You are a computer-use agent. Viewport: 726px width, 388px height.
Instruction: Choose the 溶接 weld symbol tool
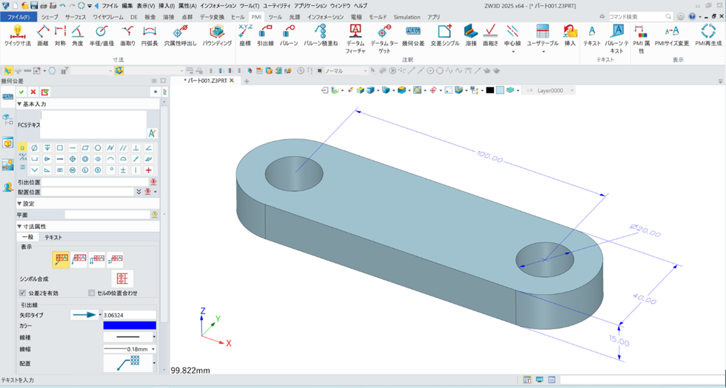(471, 36)
